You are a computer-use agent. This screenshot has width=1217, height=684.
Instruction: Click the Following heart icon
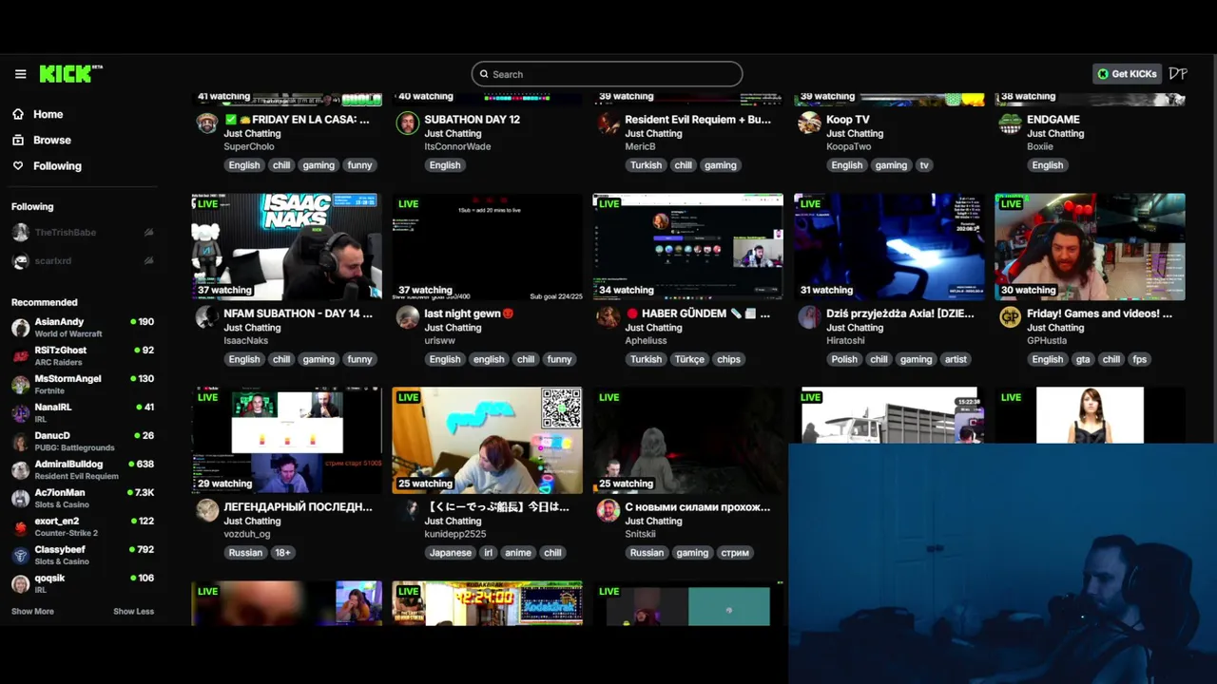pos(18,165)
